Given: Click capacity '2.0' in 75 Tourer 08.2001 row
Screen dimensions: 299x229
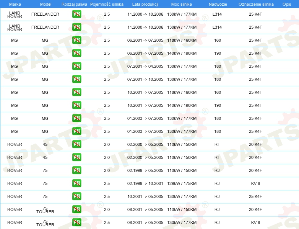Looking at the screenshot, I should click(107, 209).
